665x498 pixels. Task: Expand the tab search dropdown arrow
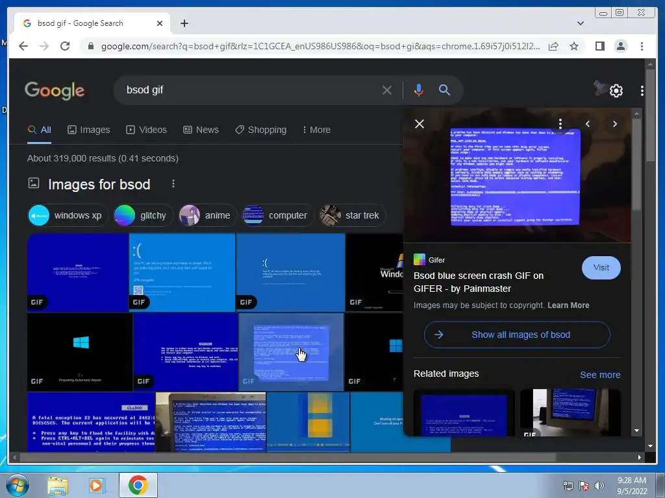(x=580, y=23)
